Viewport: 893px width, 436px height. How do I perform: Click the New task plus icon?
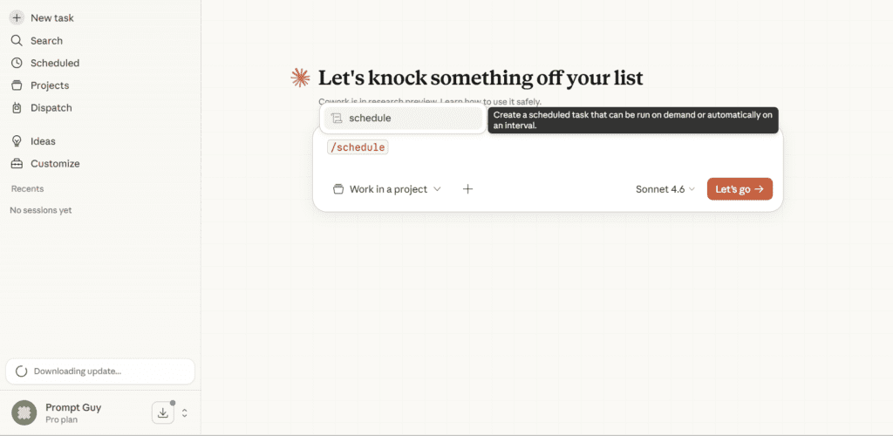(x=17, y=17)
